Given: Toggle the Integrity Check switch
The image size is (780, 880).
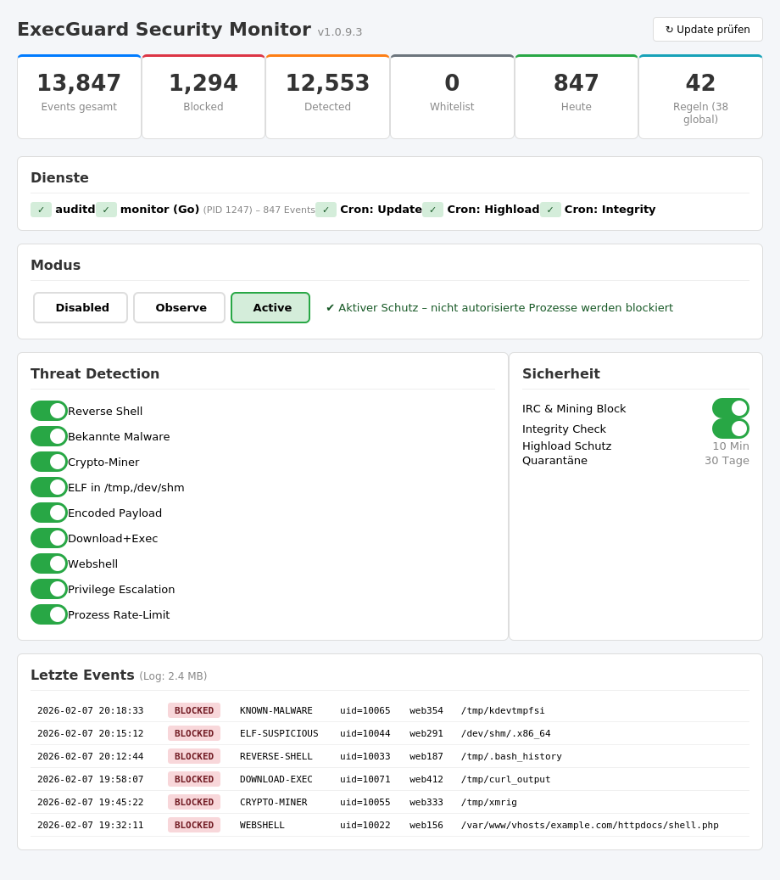Looking at the screenshot, I should [x=730, y=429].
